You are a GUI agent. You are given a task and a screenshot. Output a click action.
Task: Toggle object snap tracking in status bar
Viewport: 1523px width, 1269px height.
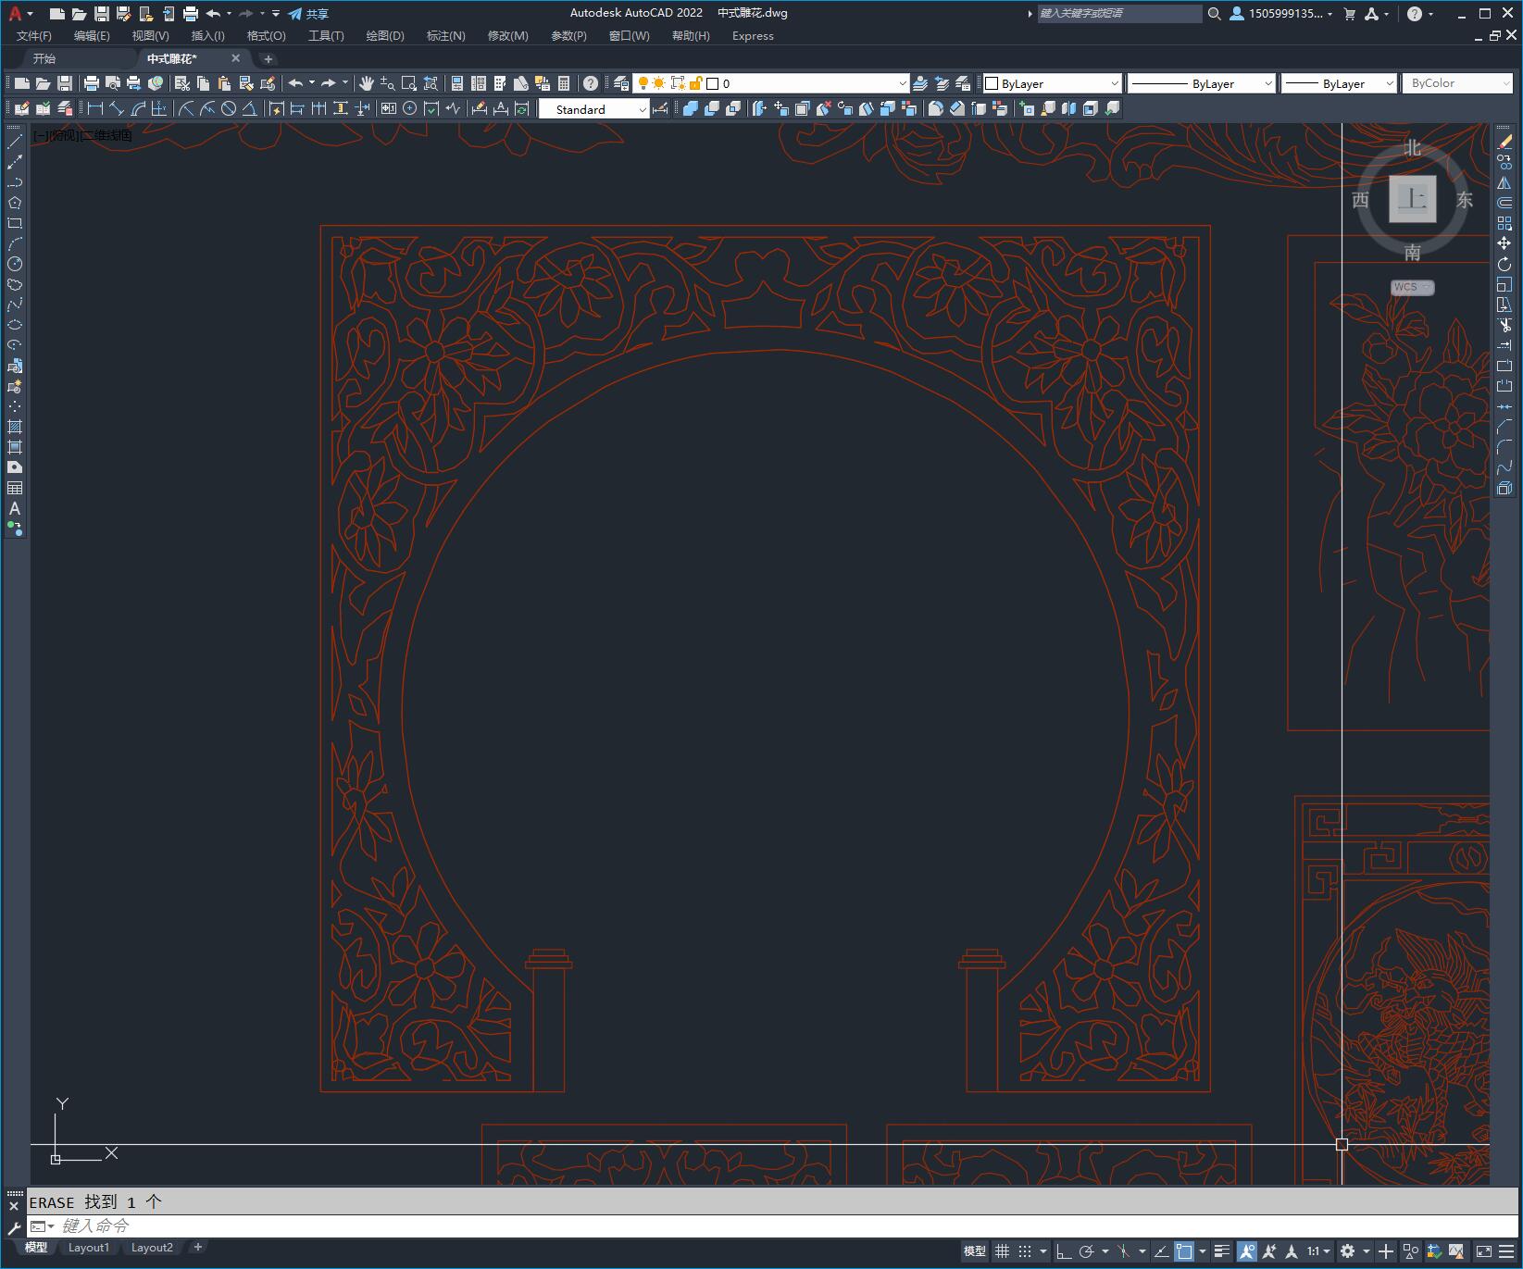coord(1161,1251)
